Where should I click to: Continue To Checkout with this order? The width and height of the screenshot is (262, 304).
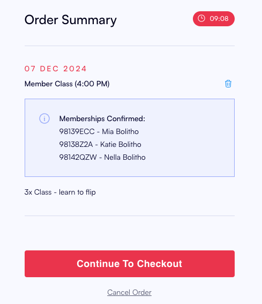(130, 264)
